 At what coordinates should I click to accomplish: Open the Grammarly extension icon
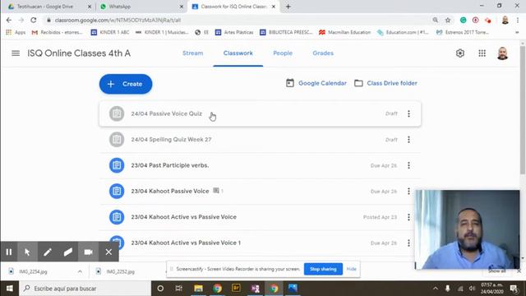464,20
